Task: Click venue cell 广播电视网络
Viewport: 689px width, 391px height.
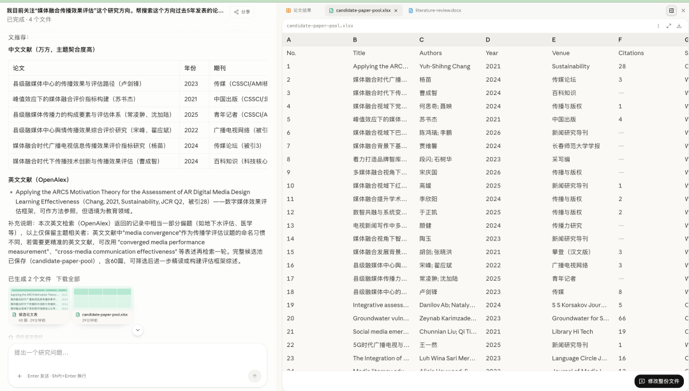Action: point(570,265)
